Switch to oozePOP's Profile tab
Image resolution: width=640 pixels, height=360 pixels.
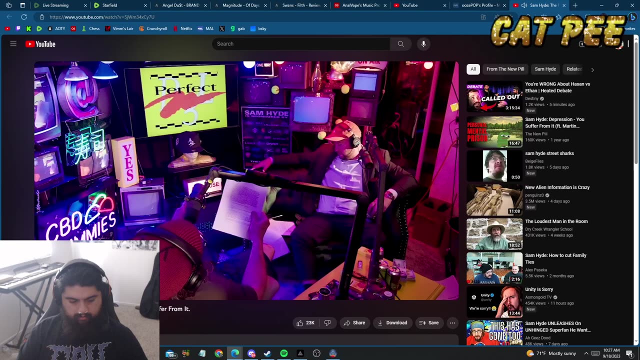click(x=479, y=5)
